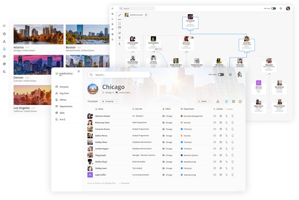Viewport: 299px width, 200px height.
Task: Open the Los Angeles office card
Action: 33,99
